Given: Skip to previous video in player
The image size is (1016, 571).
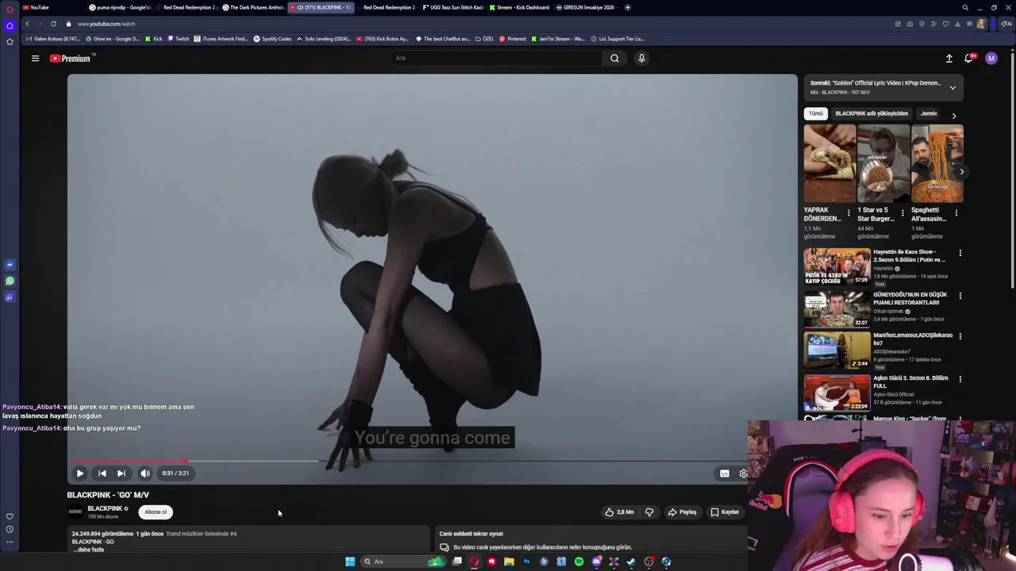Looking at the screenshot, I should pyautogui.click(x=102, y=473).
